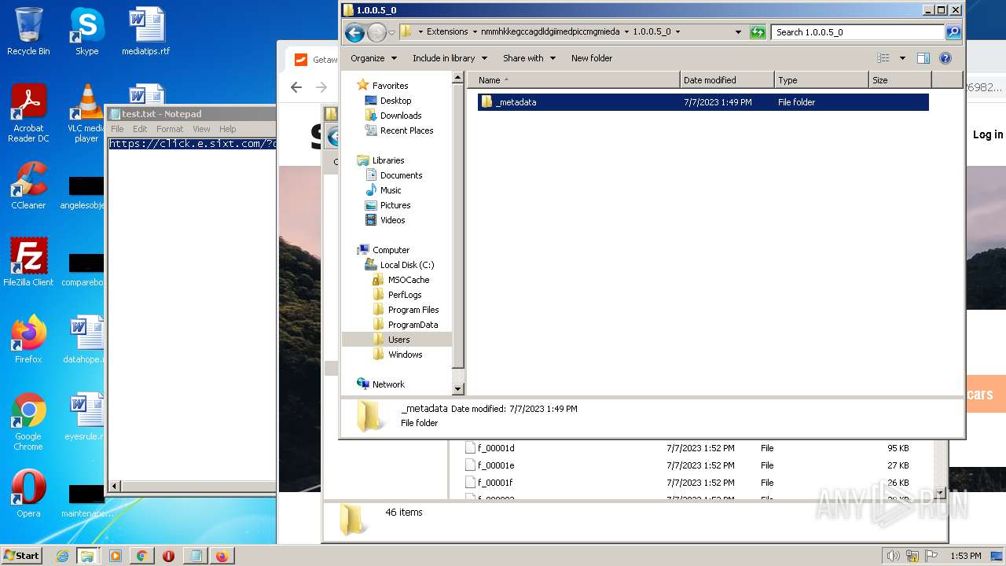Open eyesrule document on desktop

point(85,417)
